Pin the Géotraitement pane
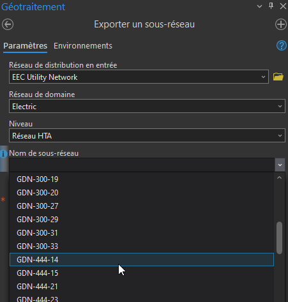This screenshot has height=302, width=288. tap(271, 6)
